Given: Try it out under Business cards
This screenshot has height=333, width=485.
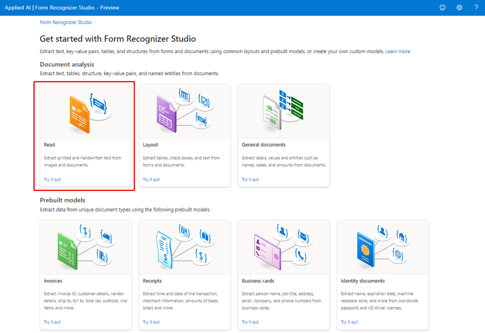Looking at the screenshot, I should 250,322.
